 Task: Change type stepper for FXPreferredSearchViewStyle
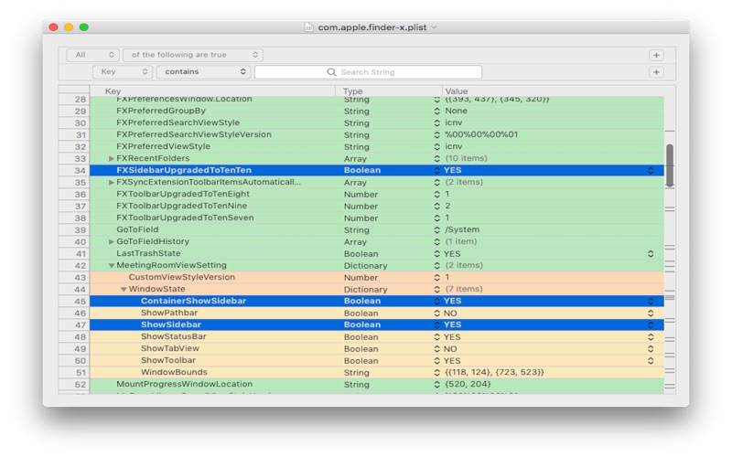437,122
